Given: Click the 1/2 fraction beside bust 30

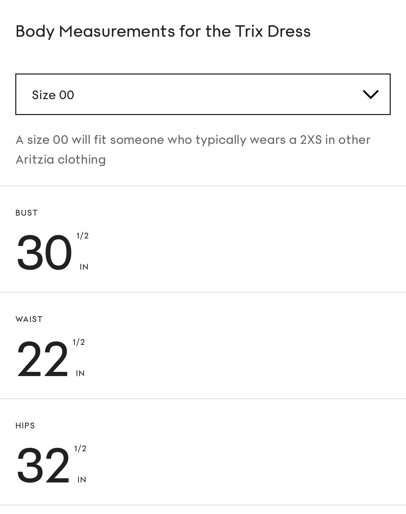Looking at the screenshot, I should (83, 236).
